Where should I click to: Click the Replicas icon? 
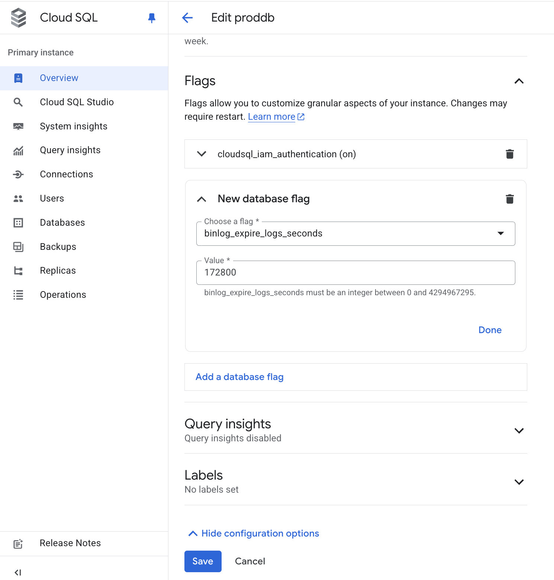point(18,271)
